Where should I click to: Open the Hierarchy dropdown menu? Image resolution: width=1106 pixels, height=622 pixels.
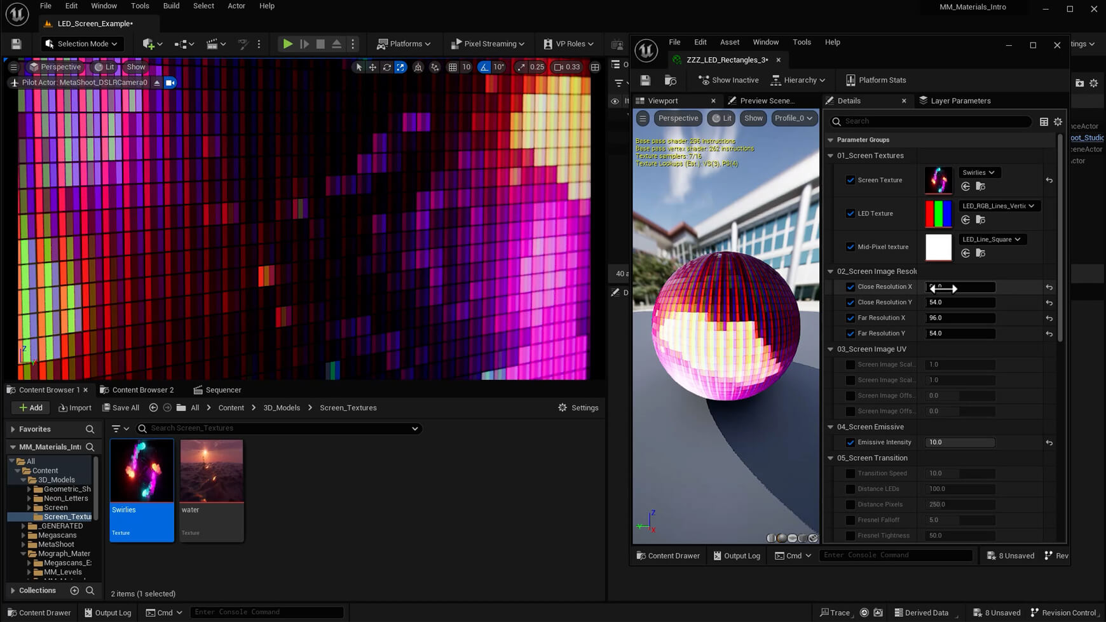click(798, 80)
